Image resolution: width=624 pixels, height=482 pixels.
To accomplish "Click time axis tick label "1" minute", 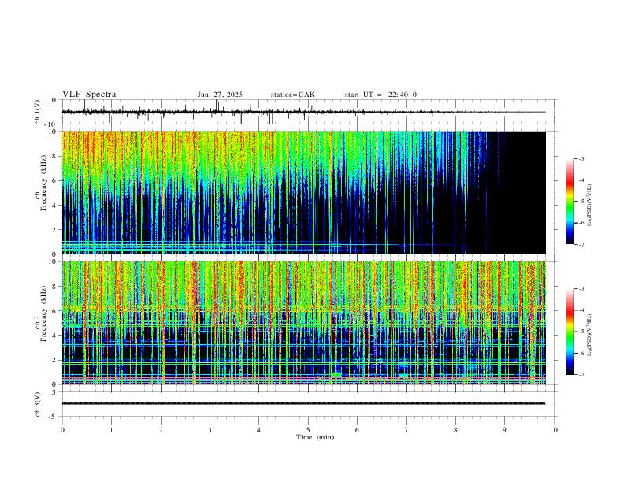I will 111,430.
